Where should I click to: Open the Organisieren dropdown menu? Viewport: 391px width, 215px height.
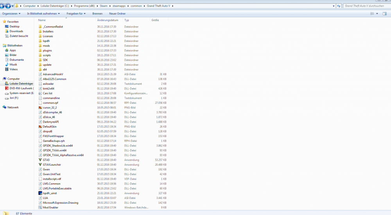(x=11, y=13)
